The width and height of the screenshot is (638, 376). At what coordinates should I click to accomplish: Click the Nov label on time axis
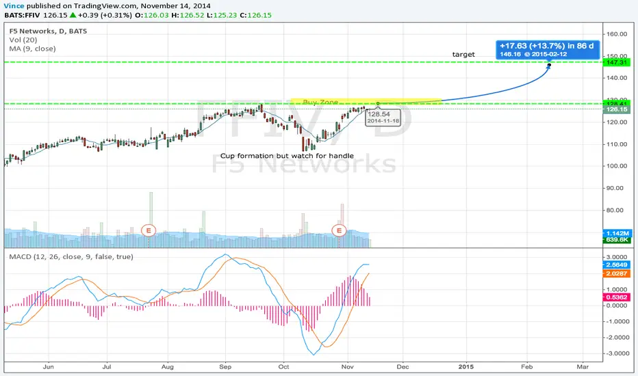tap(348, 366)
